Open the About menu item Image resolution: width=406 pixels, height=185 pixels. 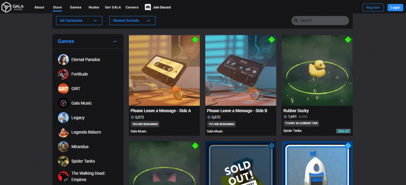[39, 7]
